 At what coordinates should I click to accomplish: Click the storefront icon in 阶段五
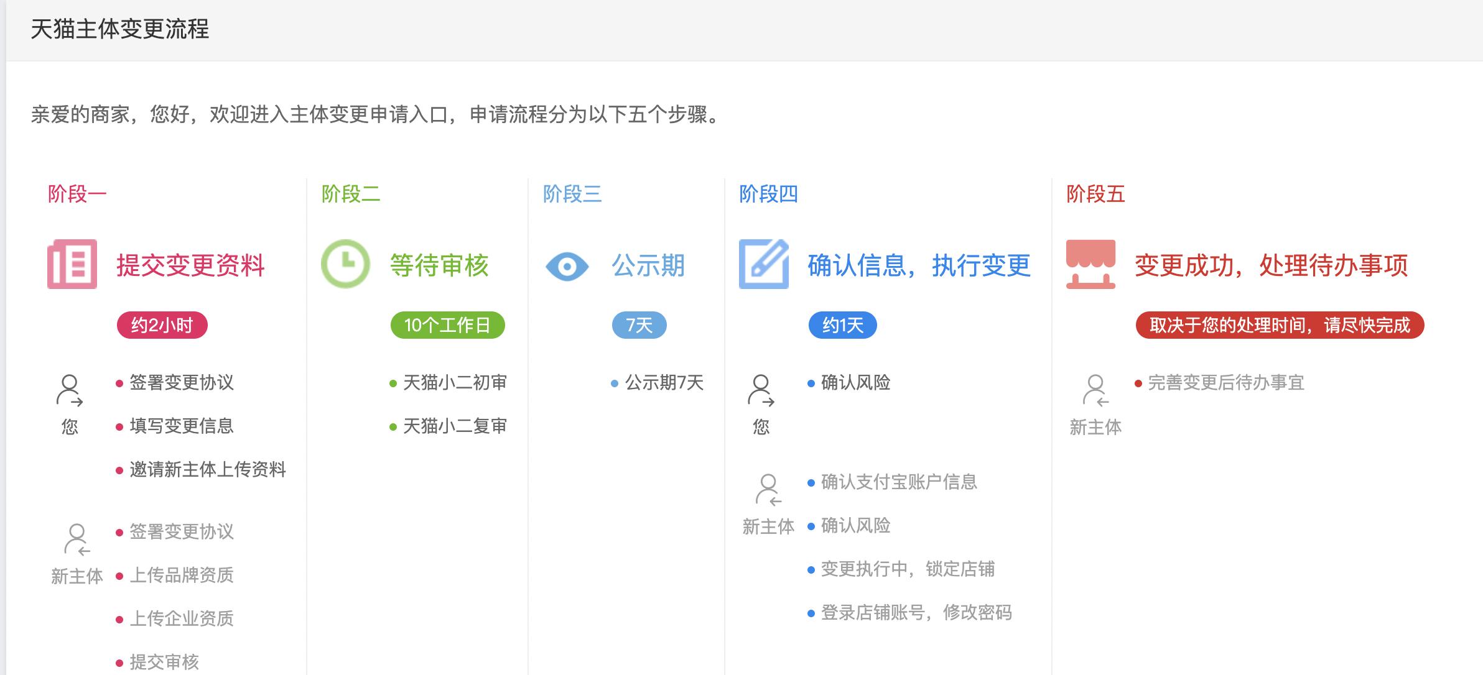point(1092,264)
